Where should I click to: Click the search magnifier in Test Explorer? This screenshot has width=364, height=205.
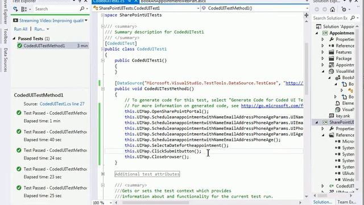click(82, 9)
